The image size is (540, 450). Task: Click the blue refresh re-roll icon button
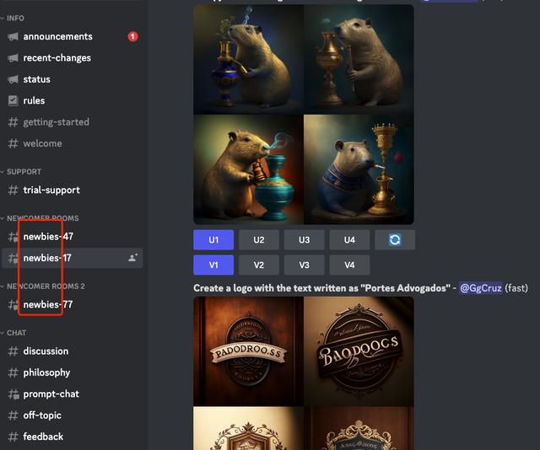pos(394,240)
